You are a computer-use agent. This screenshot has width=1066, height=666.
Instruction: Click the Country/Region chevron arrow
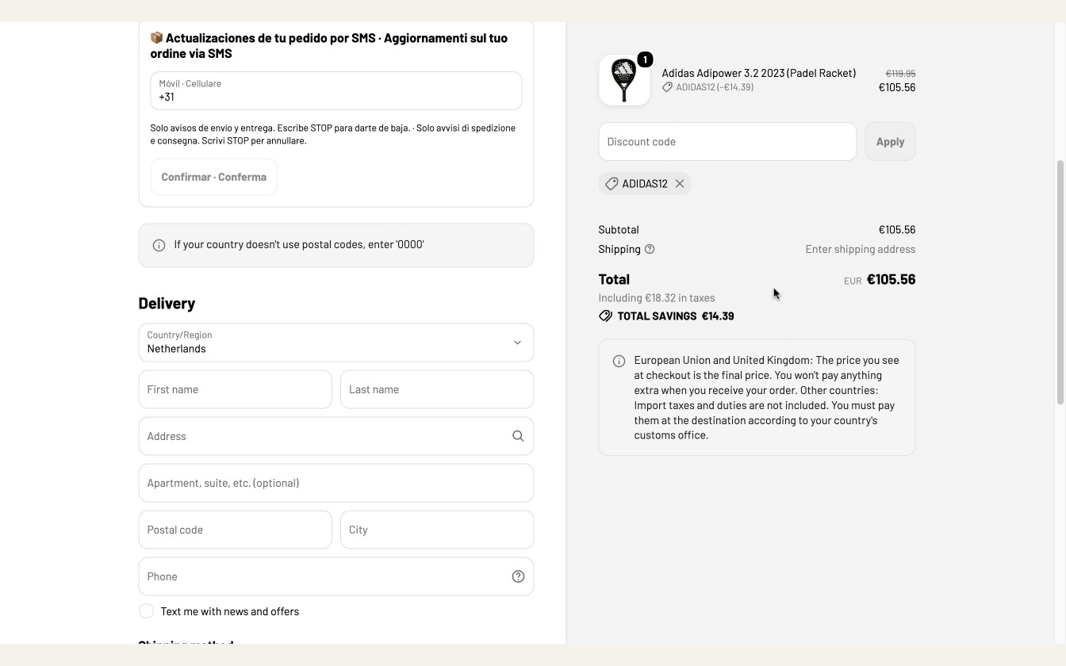(x=517, y=343)
